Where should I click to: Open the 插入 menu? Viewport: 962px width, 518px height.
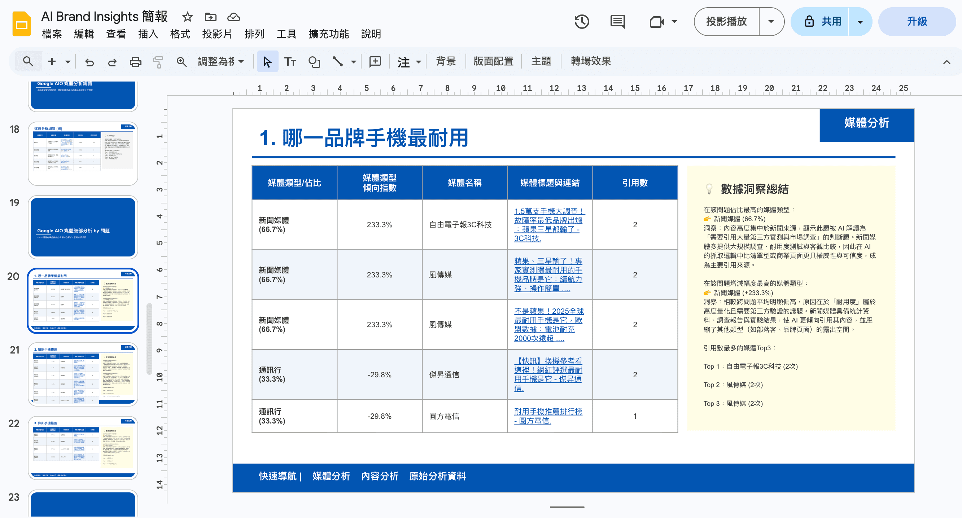(x=148, y=34)
